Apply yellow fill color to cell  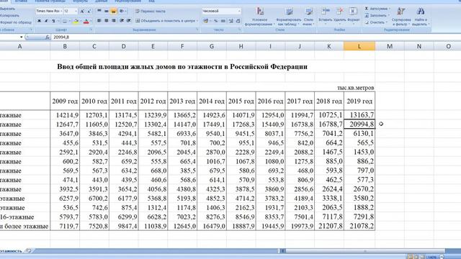[x=76, y=21]
